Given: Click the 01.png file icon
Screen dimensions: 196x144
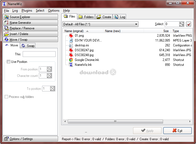Looking at the screenshot, I should click(71, 36).
